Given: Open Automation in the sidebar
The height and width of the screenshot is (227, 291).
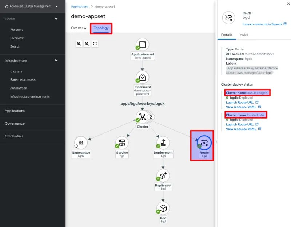Looking at the screenshot, I should 19,88.
